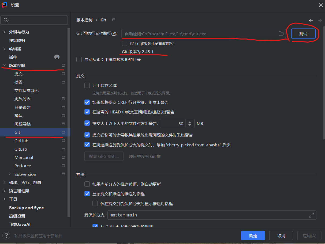325x244 pixels.
Task: Expand the 编辑器 settings category
Action: point(4,49)
